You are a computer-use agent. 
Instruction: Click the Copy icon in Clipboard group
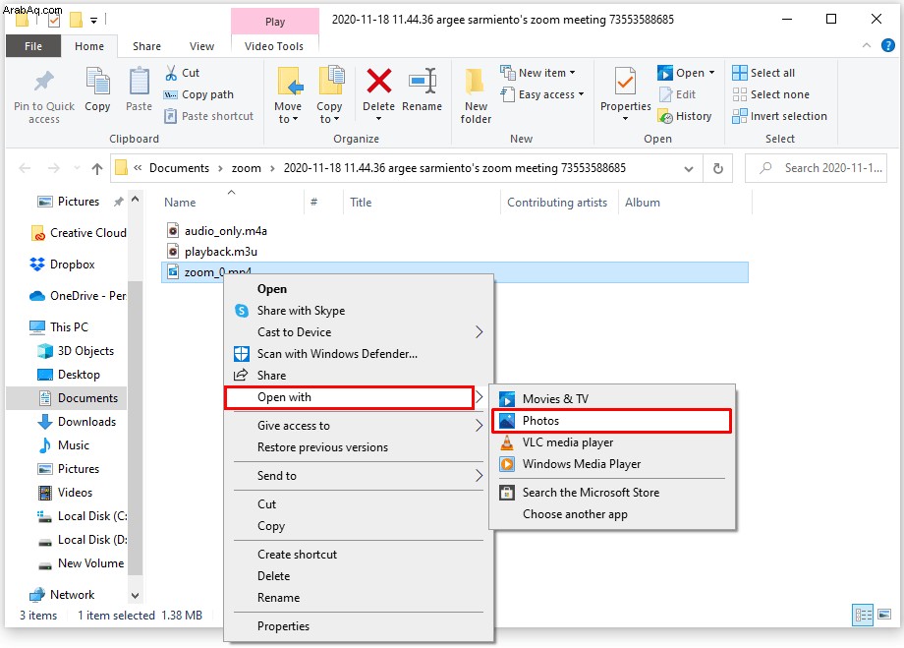tap(97, 81)
